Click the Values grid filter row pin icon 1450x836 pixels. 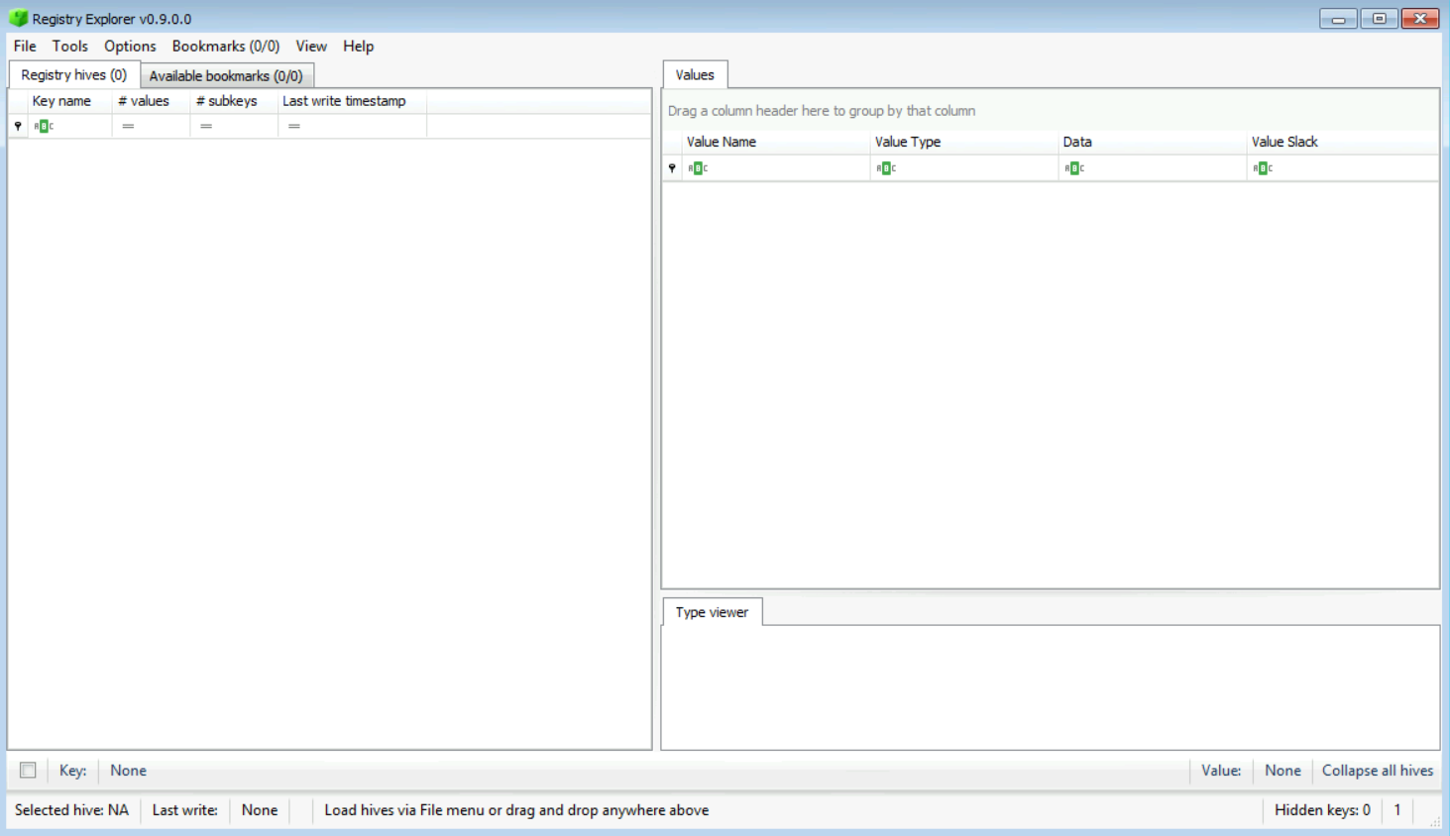point(672,168)
